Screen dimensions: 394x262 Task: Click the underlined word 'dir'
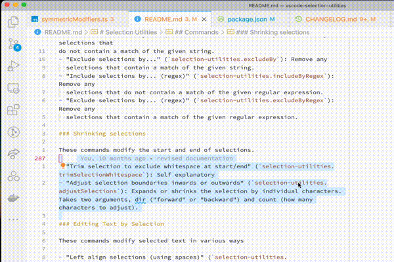pyautogui.click(x=141, y=200)
